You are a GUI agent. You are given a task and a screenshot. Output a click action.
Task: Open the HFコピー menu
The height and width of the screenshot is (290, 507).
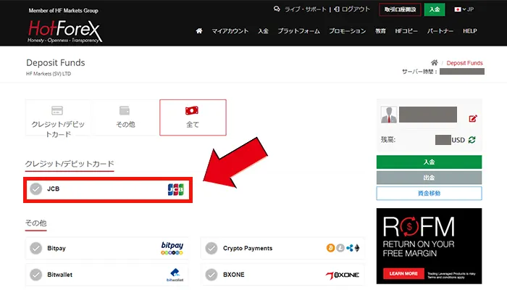[406, 31]
